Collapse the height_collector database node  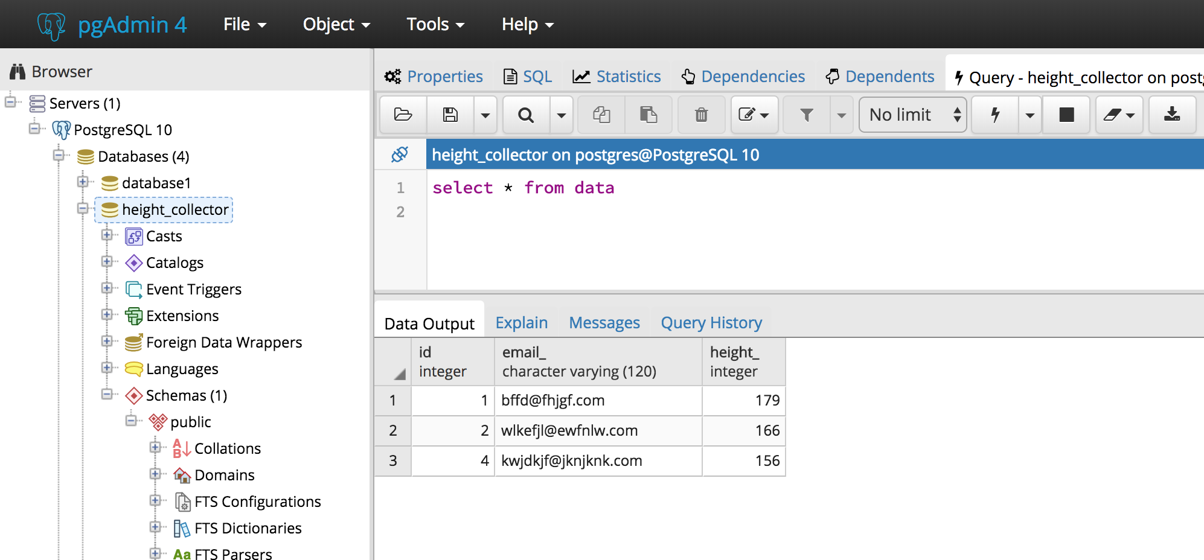83,209
